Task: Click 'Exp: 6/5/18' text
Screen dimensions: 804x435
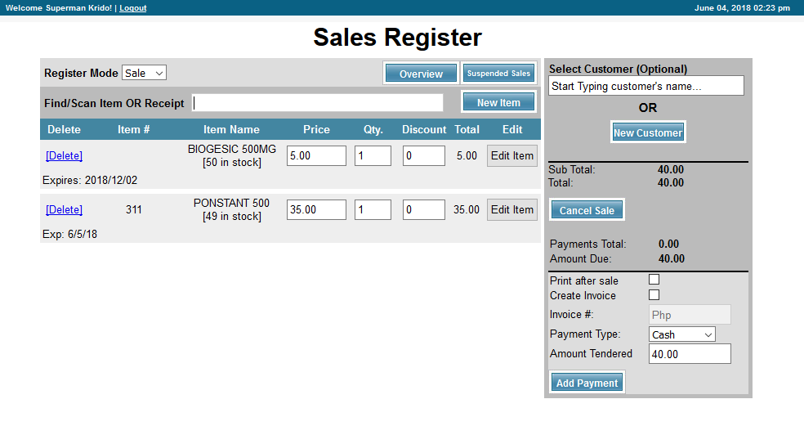Action: pyautogui.click(x=69, y=234)
